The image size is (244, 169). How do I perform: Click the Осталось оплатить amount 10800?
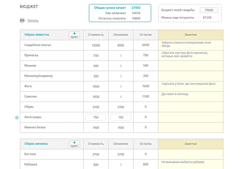[x=136, y=18]
